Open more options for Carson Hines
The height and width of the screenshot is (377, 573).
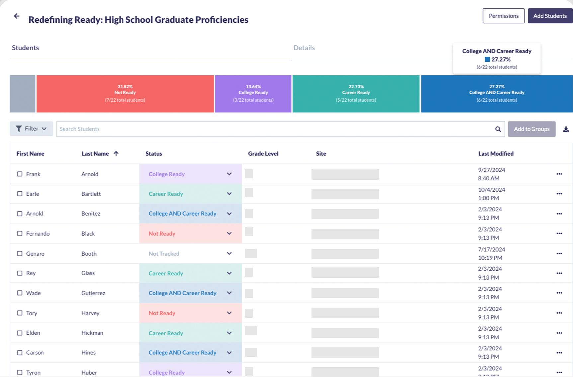tap(559, 353)
